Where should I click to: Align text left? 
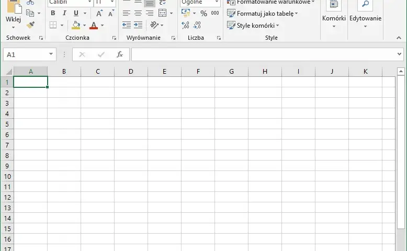[127, 13]
